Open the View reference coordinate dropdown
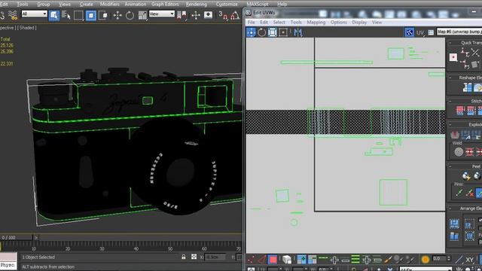This screenshot has height=271, width=482. click(162, 14)
